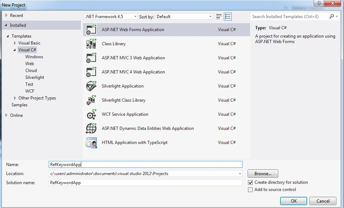Switch to medium icons list view

(228, 17)
